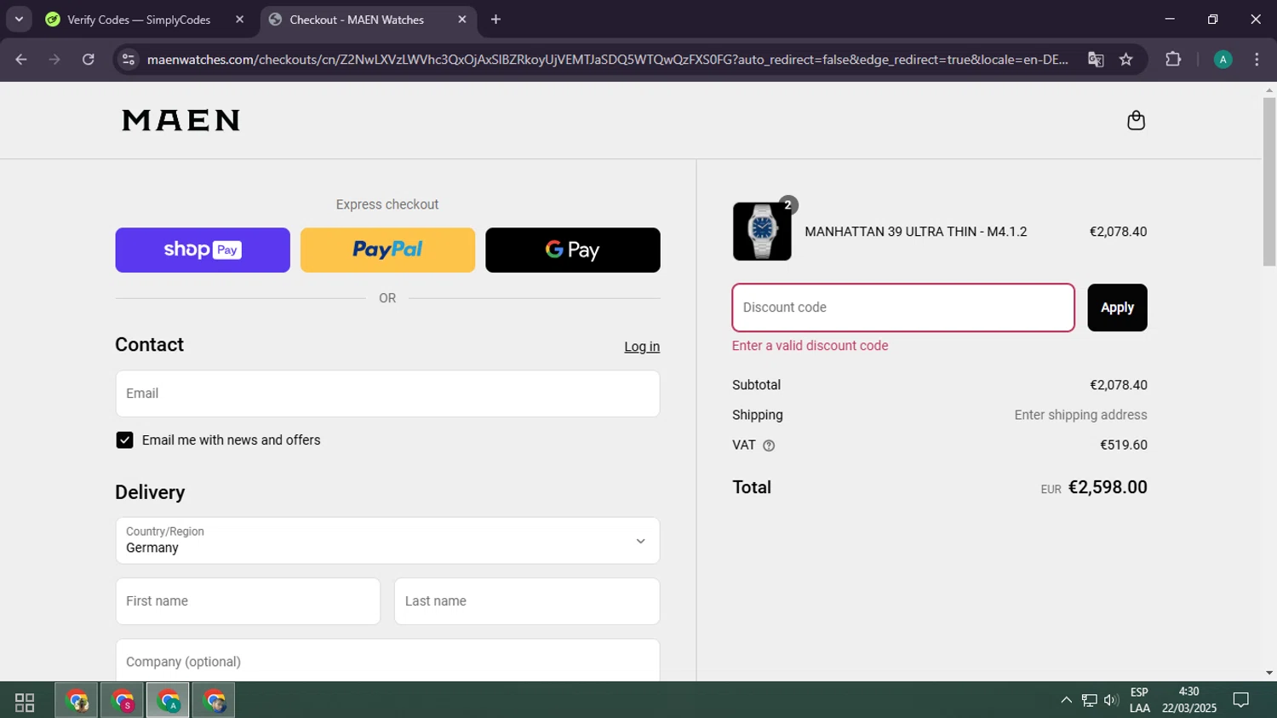Close the Verify Codes SimplyCodes tab
This screenshot has height=718, width=1277.
[239, 20]
